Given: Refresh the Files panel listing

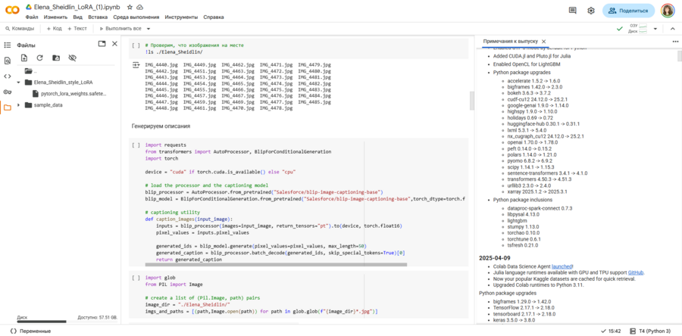Looking at the screenshot, I should pyautogui.click(x=40, y=58).
